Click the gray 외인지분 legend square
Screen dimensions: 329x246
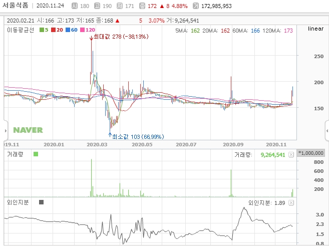42,202
